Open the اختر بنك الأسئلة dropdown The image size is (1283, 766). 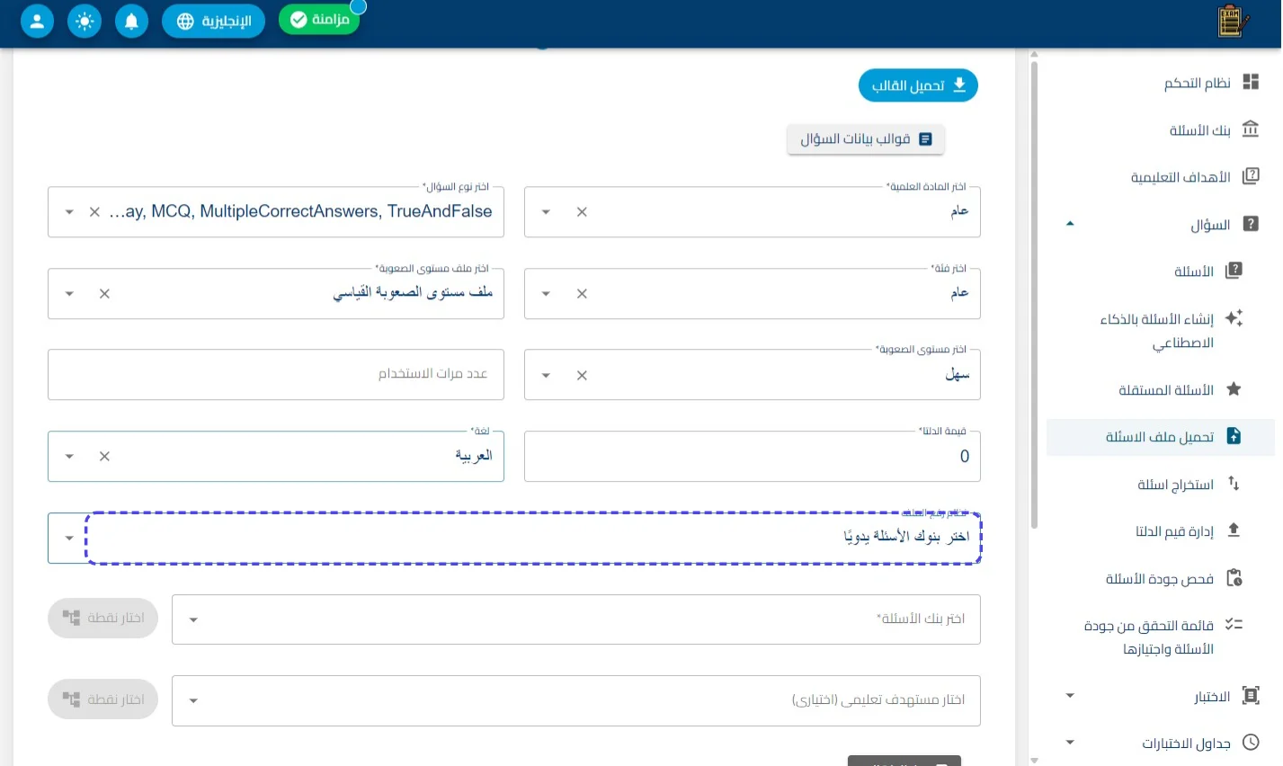(x=576, y=619)
